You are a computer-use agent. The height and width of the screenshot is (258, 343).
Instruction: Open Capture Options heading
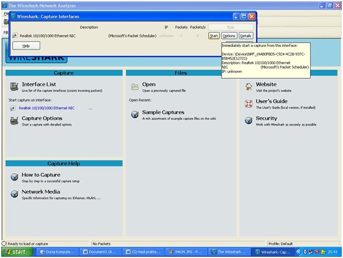(x=42, y=118)
